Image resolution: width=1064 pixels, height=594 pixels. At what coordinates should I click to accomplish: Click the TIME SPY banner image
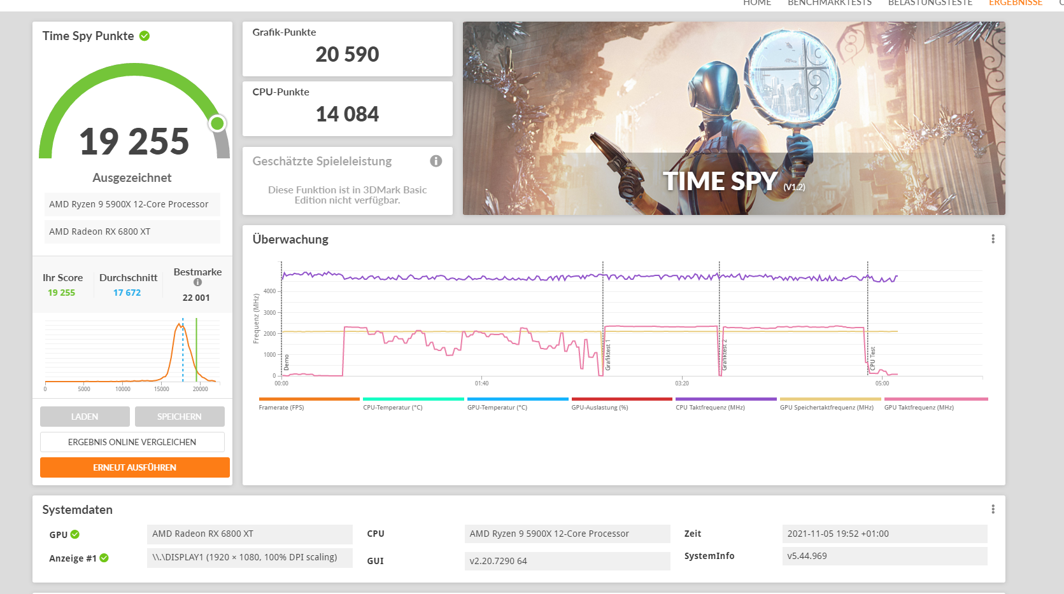pos(734,118)
